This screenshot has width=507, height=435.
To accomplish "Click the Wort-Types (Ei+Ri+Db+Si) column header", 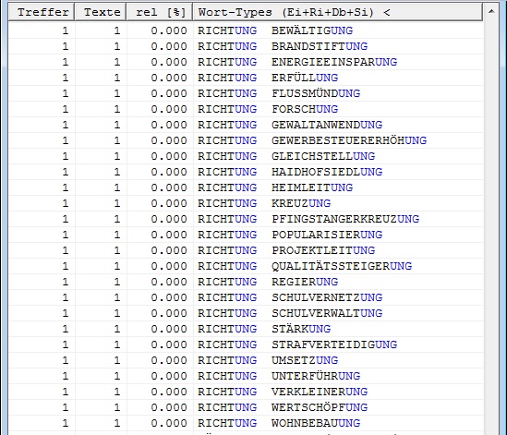I will click(338, 12).
